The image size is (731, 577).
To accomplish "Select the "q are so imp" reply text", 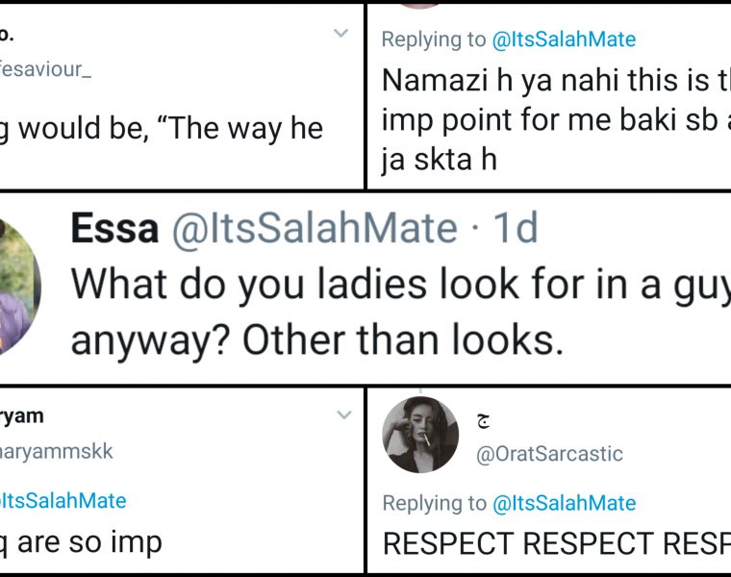I will 81,542.
